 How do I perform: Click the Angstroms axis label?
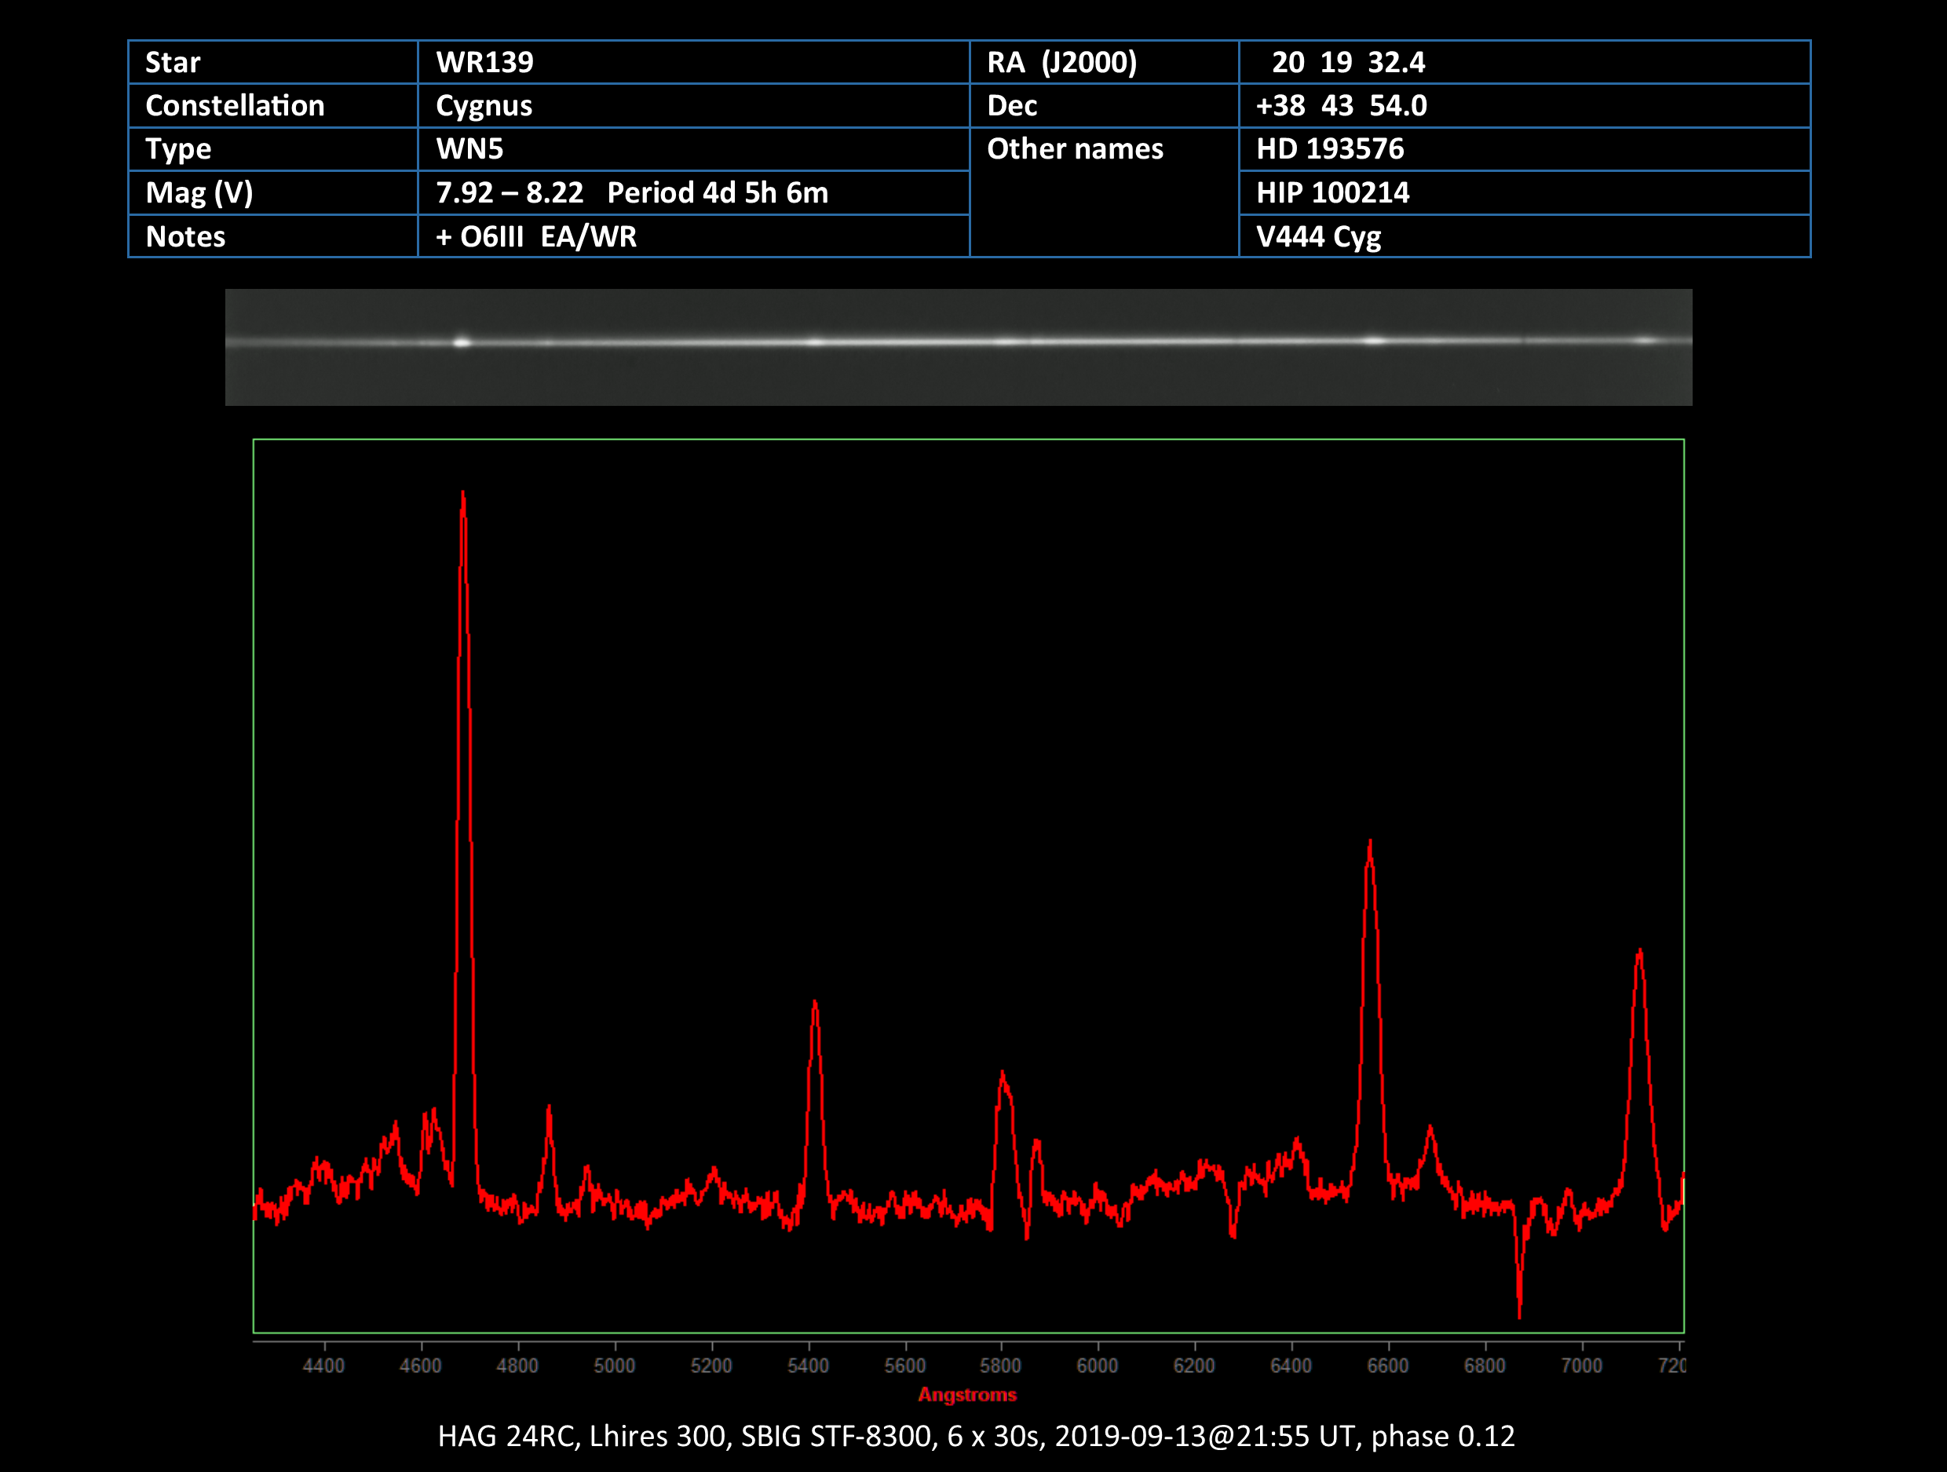tap(966, 1394)
